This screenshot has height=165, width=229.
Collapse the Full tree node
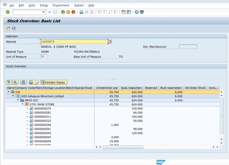click(8, 92)
